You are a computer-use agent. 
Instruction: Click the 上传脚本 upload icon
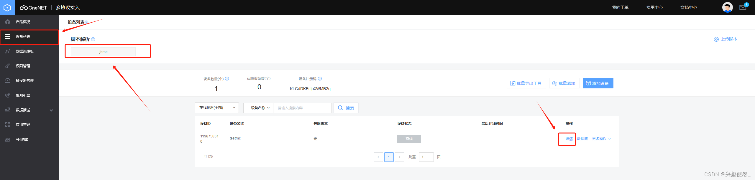tap(716, 39)
